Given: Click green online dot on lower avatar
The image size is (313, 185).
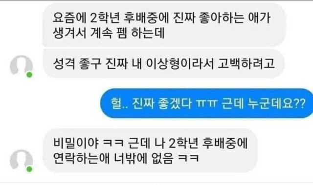Looking at the screenshot, I should point(29,169).
